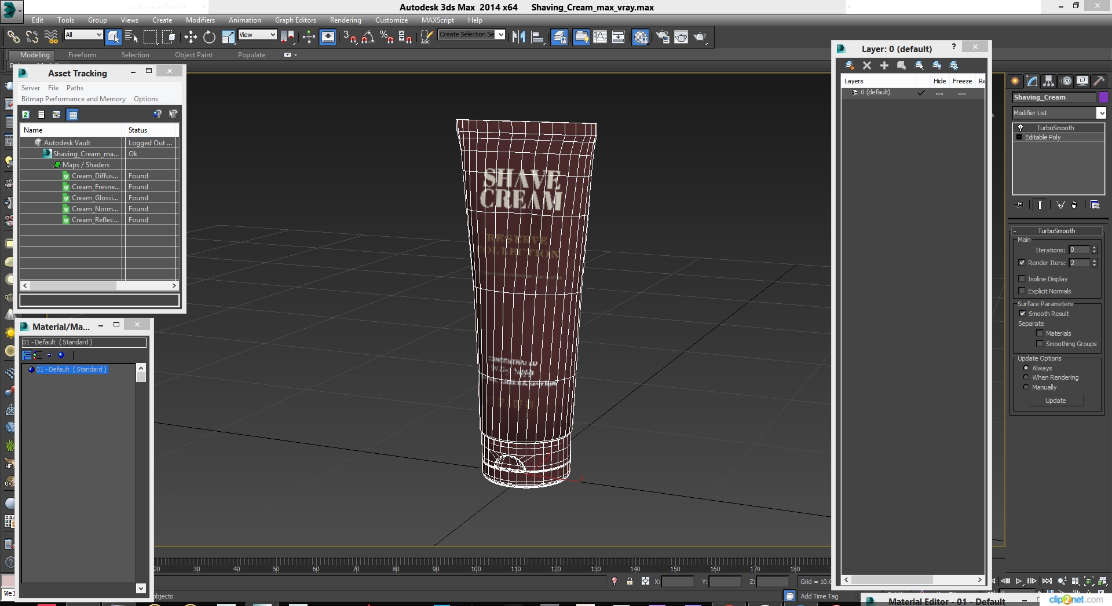This screenshot has width=1112, height=606.
Task: Add selected objects to layer plus icon
Action: pos(884,65)
